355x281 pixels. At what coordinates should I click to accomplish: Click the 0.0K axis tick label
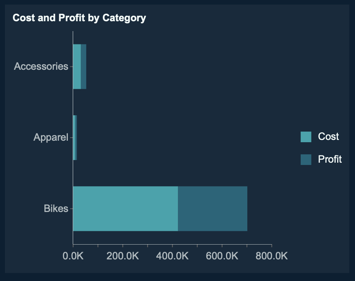73,256
